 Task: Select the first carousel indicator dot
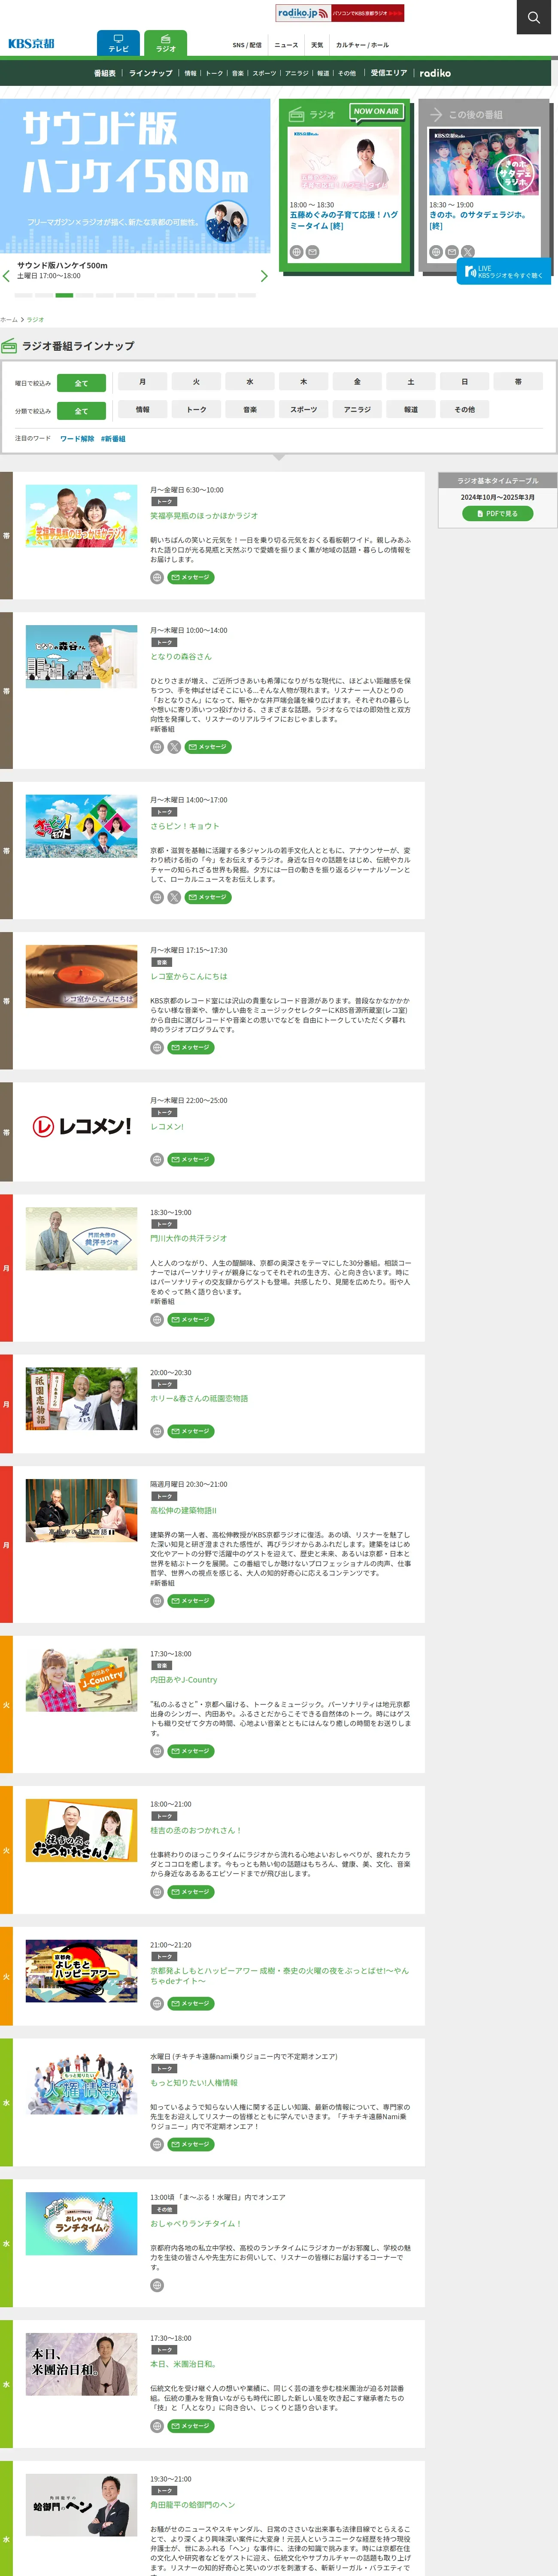pos(23,295)
